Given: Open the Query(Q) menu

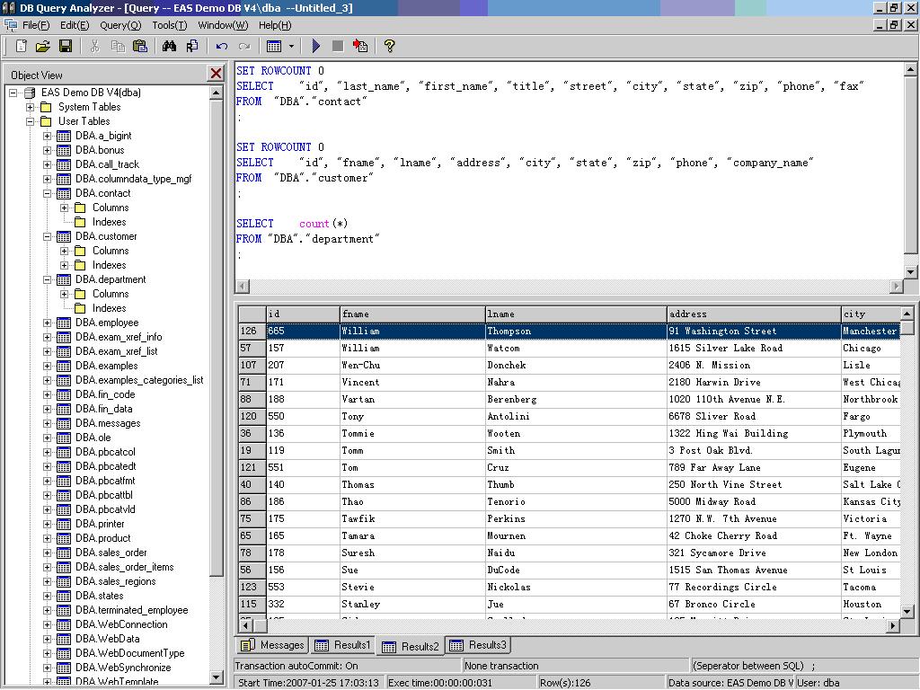Looking at the screenshot, I should (x=120, y=25).
